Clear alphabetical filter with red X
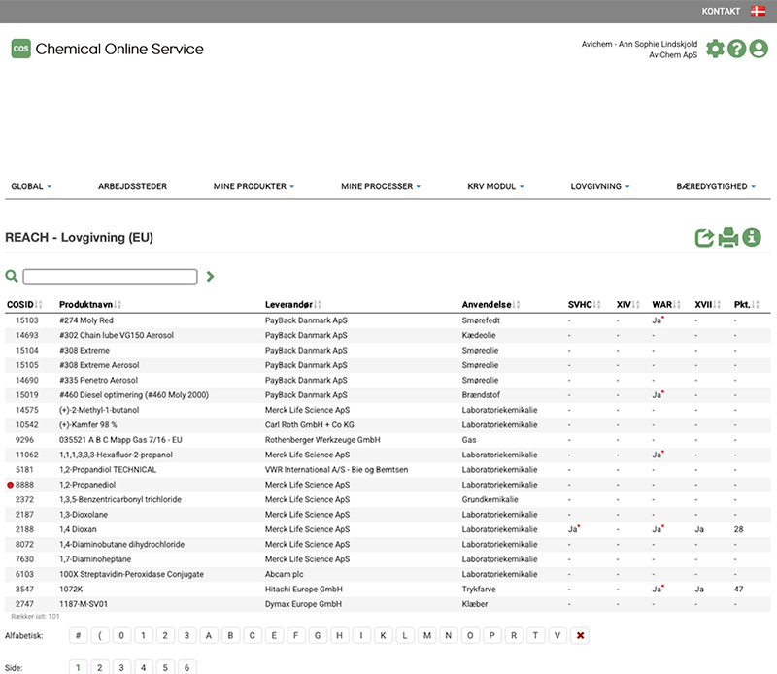The width and height of the screenshot is (777, 674). [581, 636]
